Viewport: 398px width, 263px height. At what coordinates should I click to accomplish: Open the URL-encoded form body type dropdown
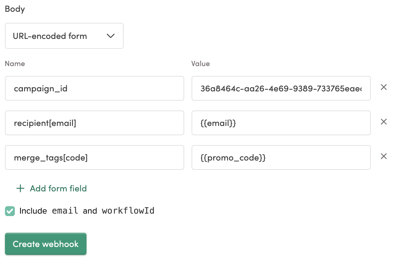pyautogui.click(x=64, y=36)
